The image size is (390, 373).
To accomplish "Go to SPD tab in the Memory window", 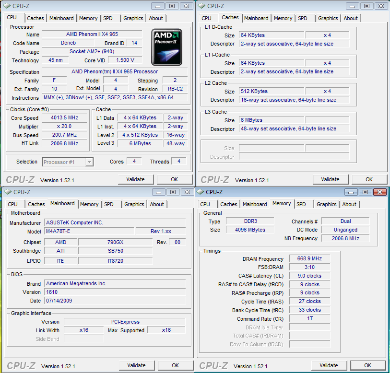I will 301,204.
